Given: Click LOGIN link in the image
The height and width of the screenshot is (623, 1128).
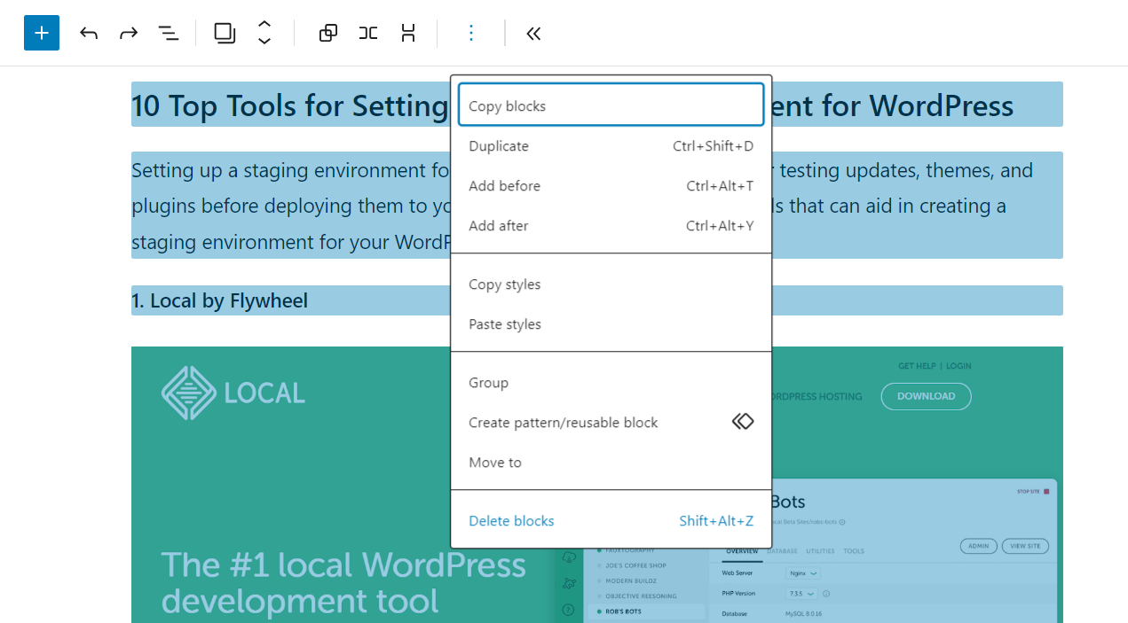Looking at the screenshot, I should [958, 366].
